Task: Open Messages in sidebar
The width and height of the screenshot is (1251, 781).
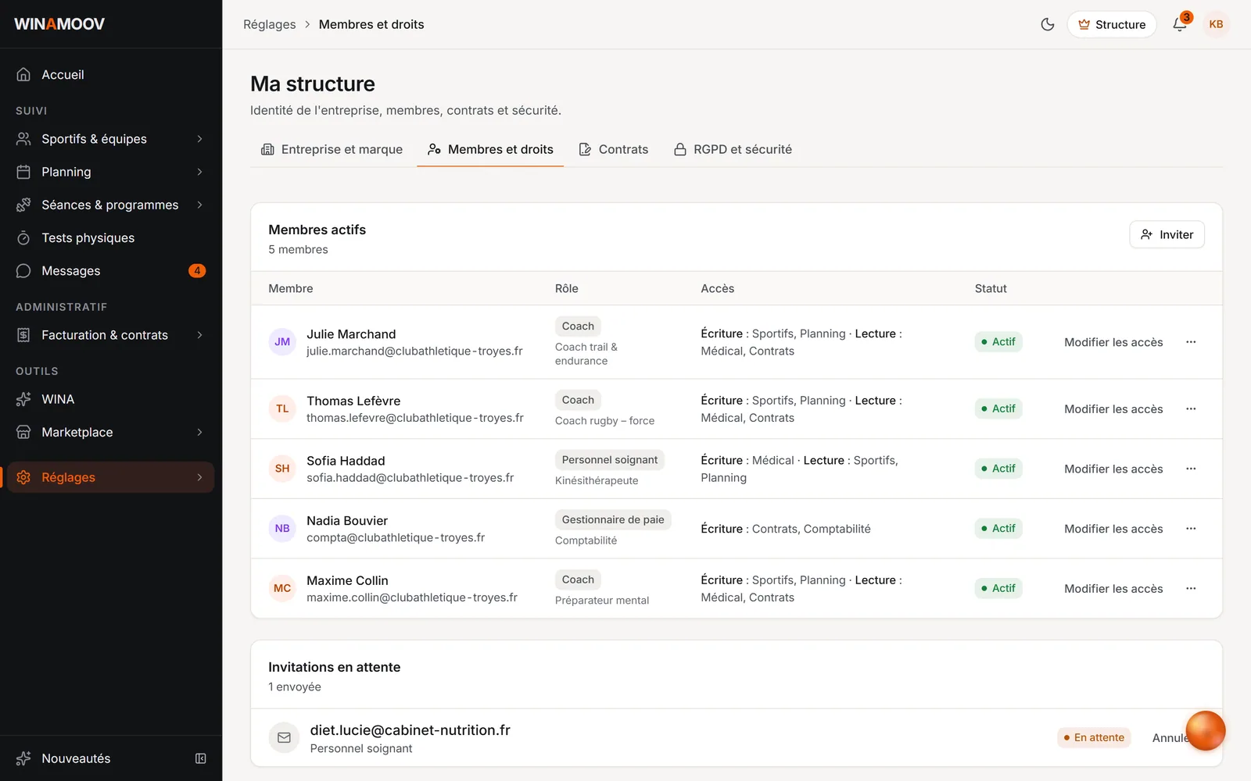Action: tap(110, 271)
